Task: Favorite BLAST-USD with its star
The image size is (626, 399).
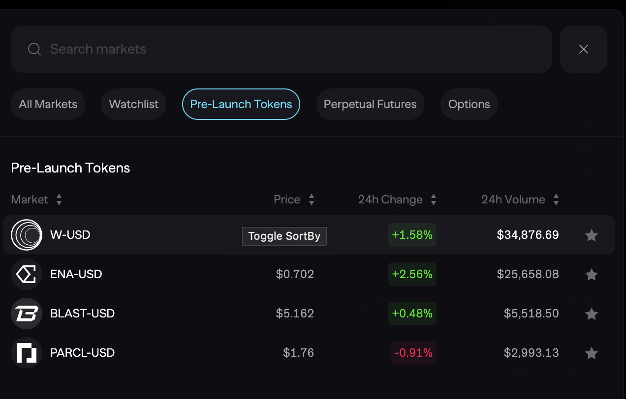Action: (591, 313)
